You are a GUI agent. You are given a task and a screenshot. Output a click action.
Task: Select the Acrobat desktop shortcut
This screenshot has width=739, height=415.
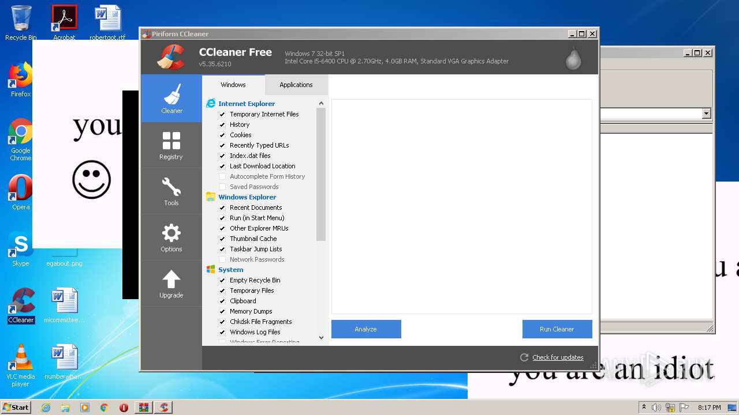pyautogui.click(x=64, y=24)
